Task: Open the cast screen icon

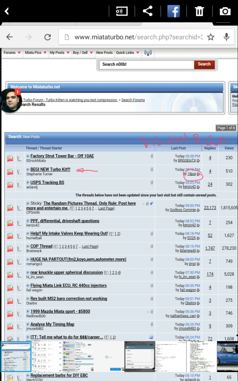Action: tap(122, 11)
